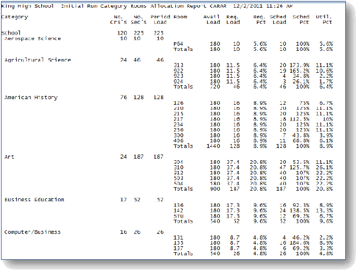
Task: Click the 'Business Education' category name
Action: click(35, 200)
